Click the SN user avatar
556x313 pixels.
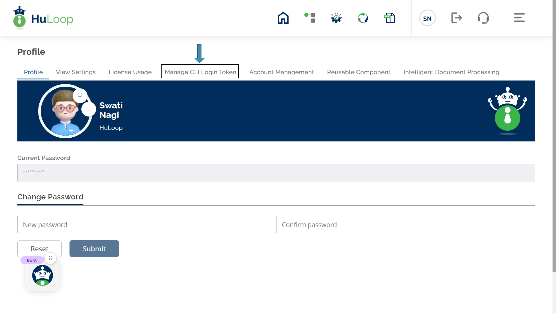(427, 18)
